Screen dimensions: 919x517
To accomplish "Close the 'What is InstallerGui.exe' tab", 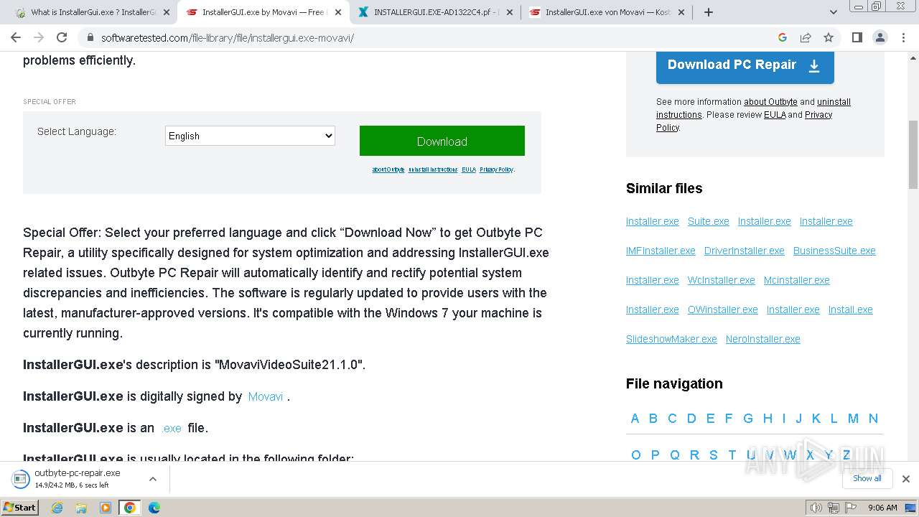I will [166, 12].
